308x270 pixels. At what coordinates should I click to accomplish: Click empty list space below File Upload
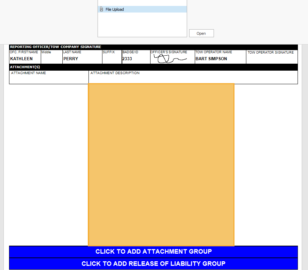pyautogui.click(x=142, y=24)
